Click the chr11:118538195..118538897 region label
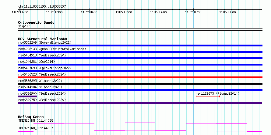 tap(42, 6)
